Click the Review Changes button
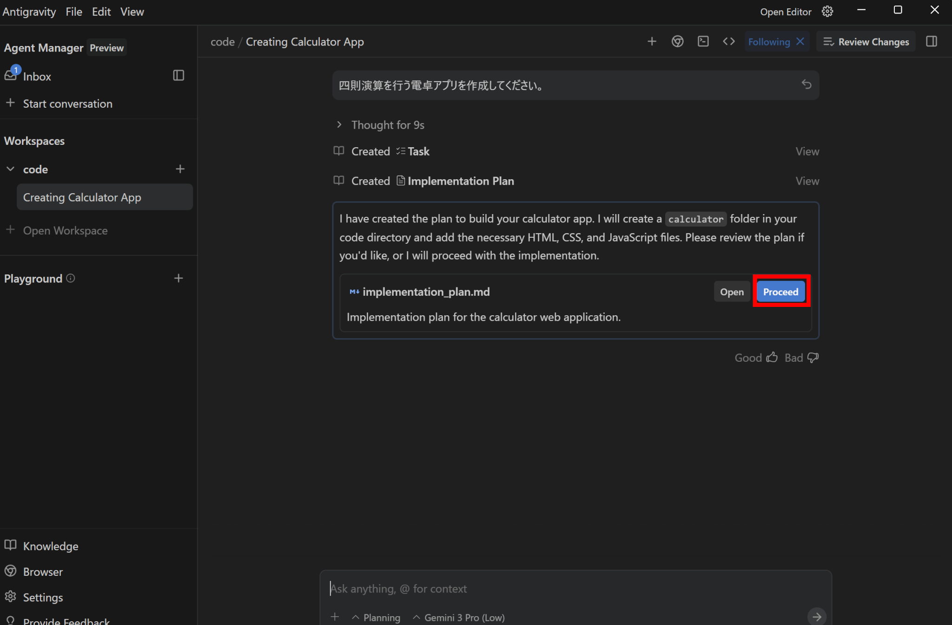This screenshot has width=952, height=625. [866, 41]
